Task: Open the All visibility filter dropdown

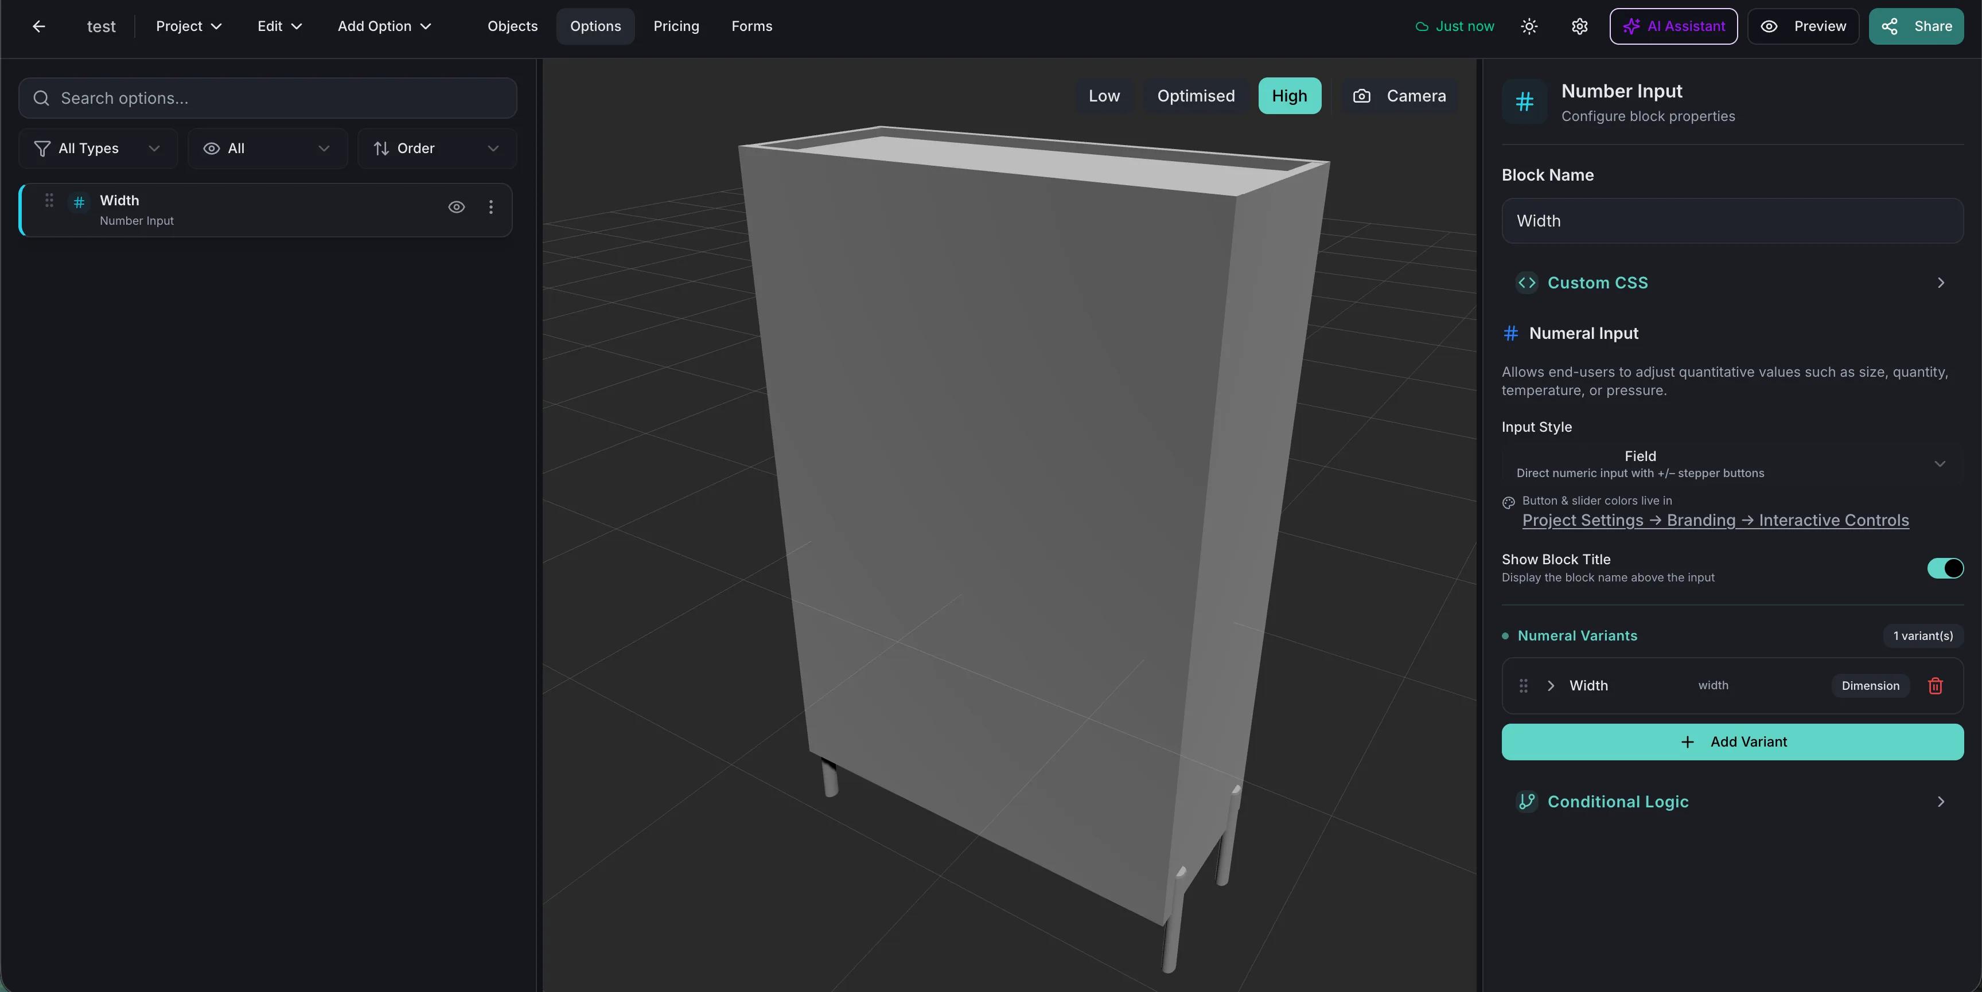Action: pyautogui.click(x=268, y=149)
